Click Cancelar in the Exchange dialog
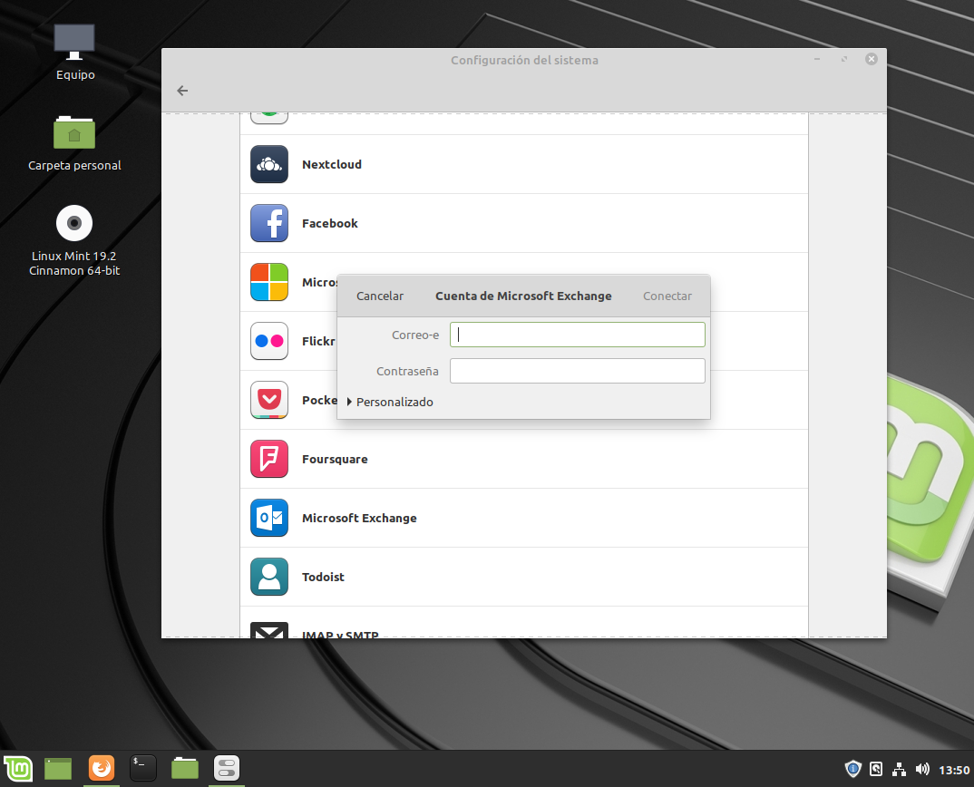The height and width of the screenshot is (787, 974). [380, 296]
